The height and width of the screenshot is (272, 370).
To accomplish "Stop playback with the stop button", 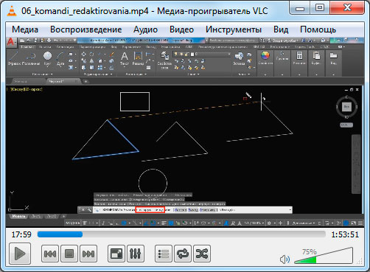I will coord(69,254).
